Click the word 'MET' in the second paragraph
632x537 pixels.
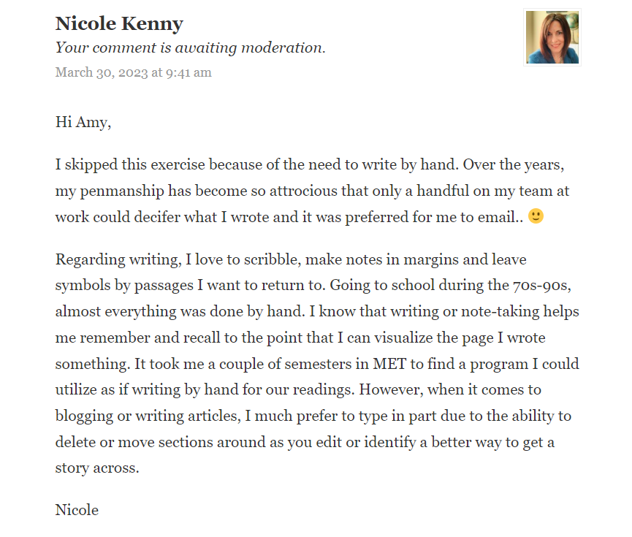(389, 364)
